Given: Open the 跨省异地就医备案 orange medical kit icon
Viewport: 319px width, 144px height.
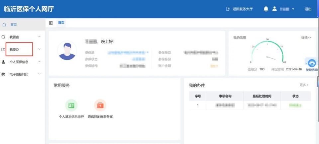Looking at the screenshot, I should (100, 106).
